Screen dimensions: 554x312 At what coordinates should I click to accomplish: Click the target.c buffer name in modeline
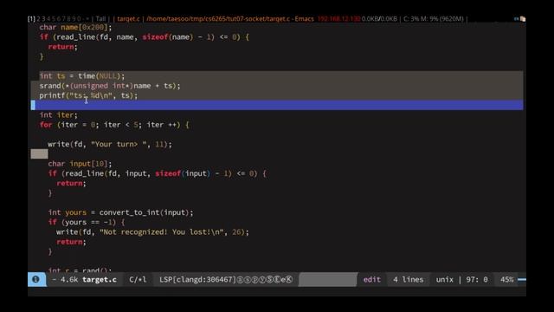(x=100, y=279)
